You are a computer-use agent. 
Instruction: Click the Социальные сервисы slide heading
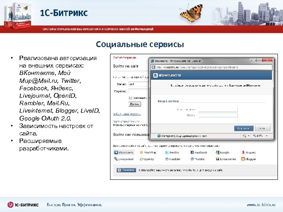coord(140,44)
